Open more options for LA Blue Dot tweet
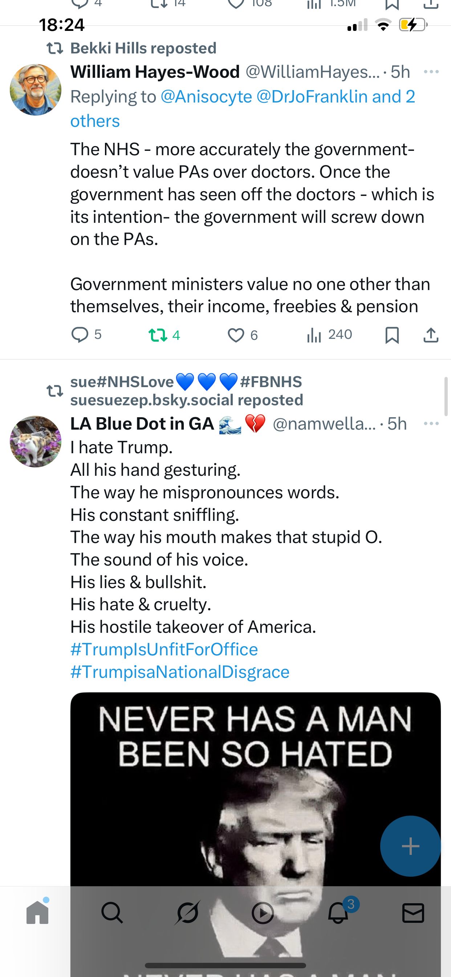The height and width of the screenshot is (977, 451). pyautogui.click(x=431, y=424)
